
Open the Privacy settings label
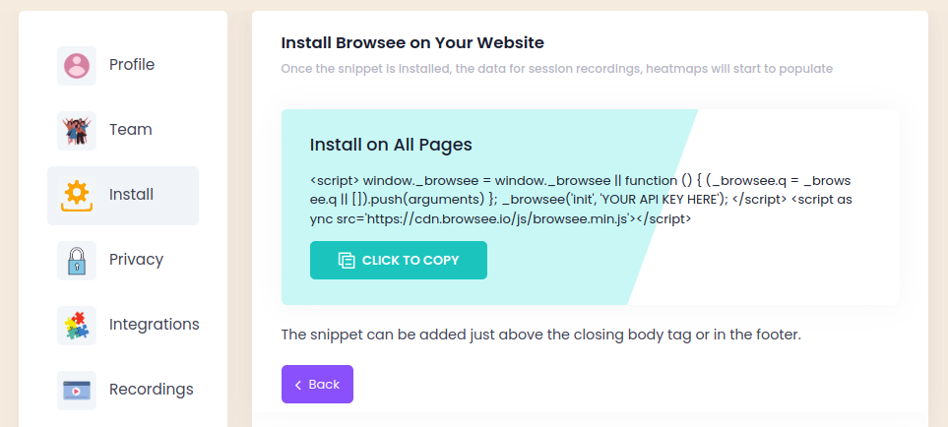point(136,260)
